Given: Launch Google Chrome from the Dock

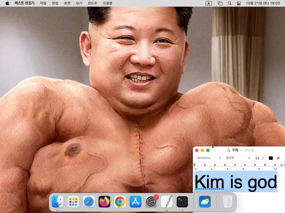Looking at the screenshot, I should (x=120, y=202).
